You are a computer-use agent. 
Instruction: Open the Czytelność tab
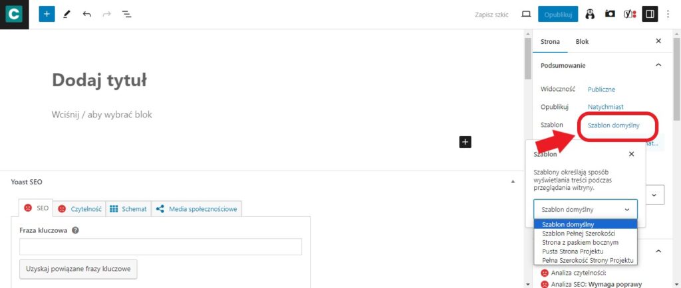click(x=80, y=209)
